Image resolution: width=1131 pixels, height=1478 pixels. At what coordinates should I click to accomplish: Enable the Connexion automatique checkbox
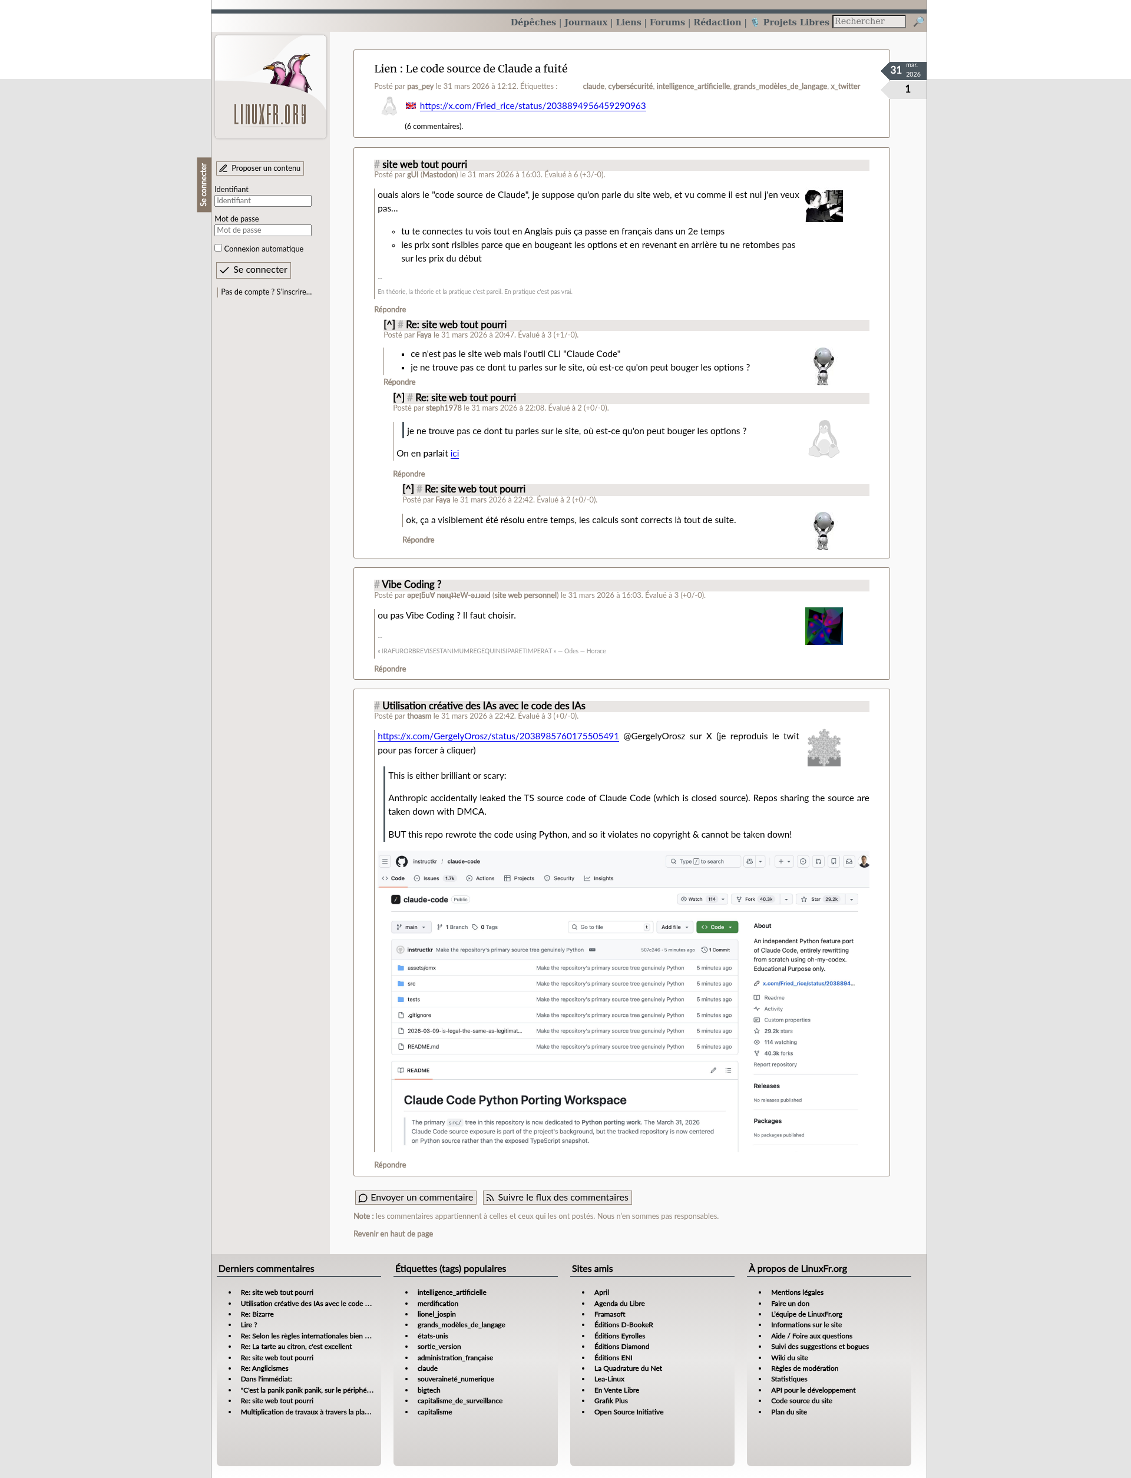pos(218,249)
